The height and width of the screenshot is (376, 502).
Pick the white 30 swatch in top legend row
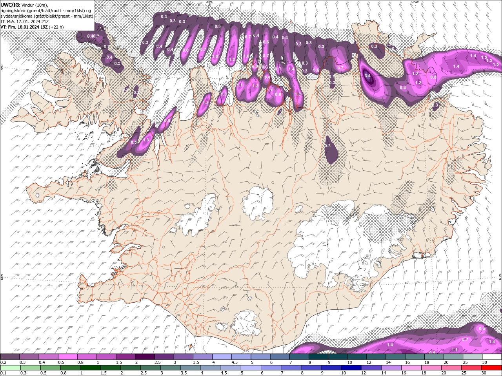click(492, 357)
